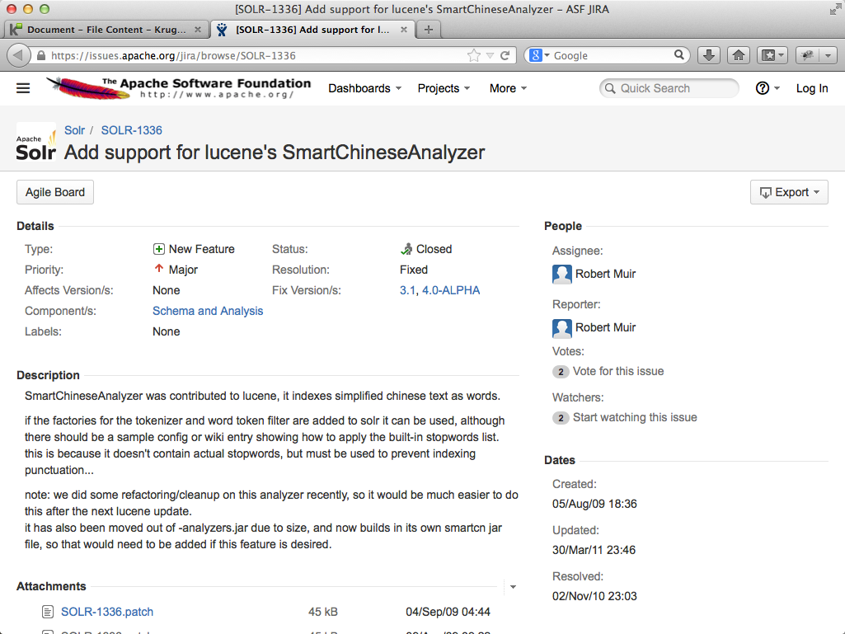845x634 pixels.
Task: Open the Solr breadcrumb link
Action: 74,130
